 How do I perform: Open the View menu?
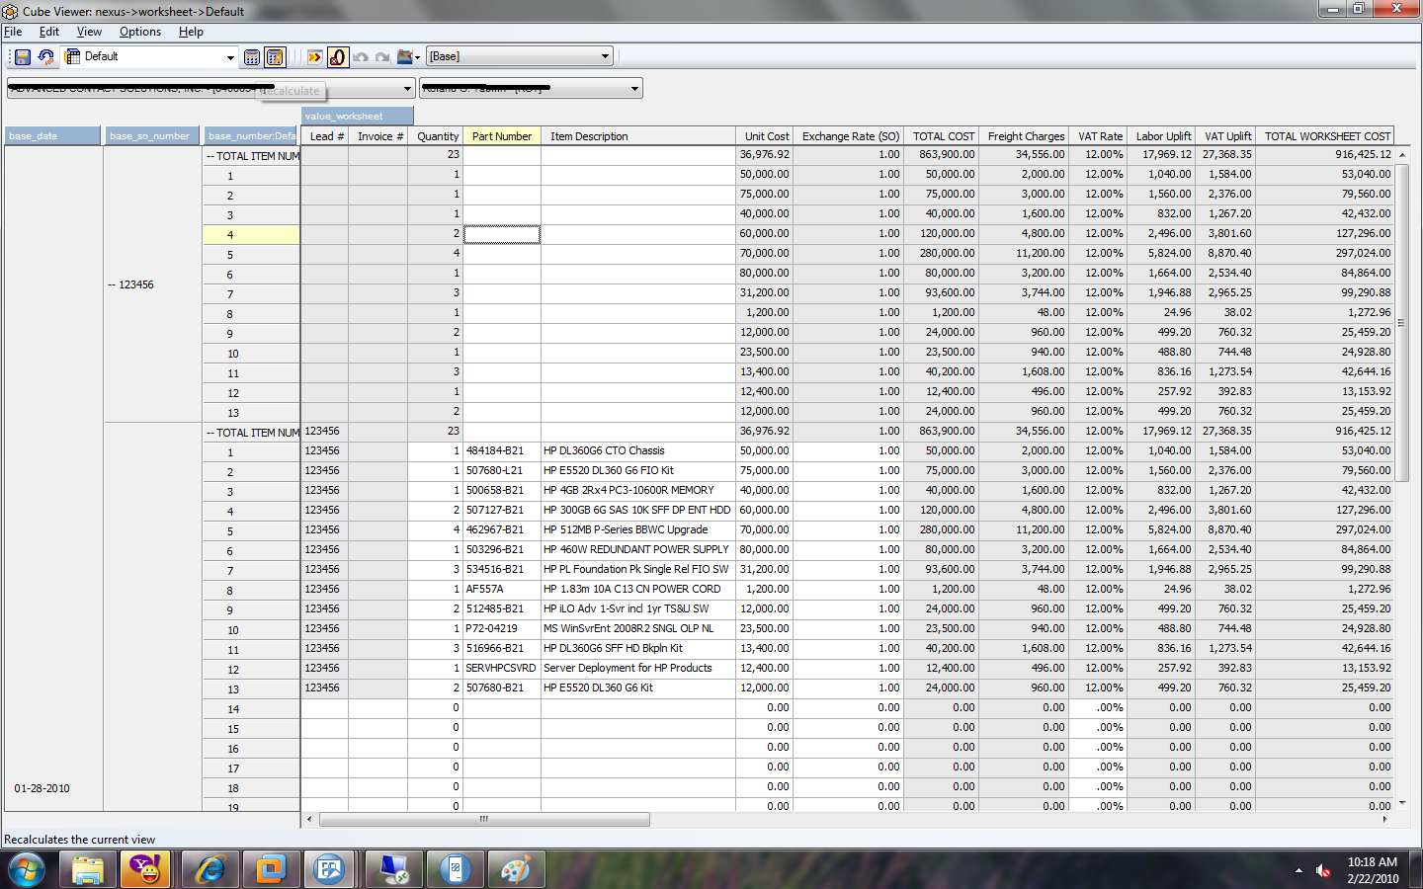pos(89,32)
